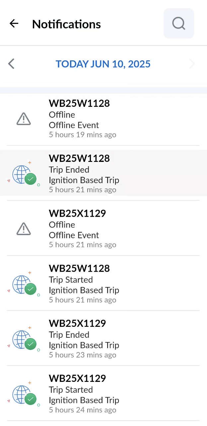Image resolution: width=207 pixels, height=426 pixels.
Task: Tap the '5 hours 19 mins ago' timestamp
Action: [x=83, y=135]
